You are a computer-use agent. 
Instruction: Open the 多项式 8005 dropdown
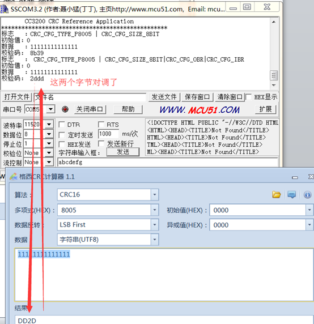point(155,210)
